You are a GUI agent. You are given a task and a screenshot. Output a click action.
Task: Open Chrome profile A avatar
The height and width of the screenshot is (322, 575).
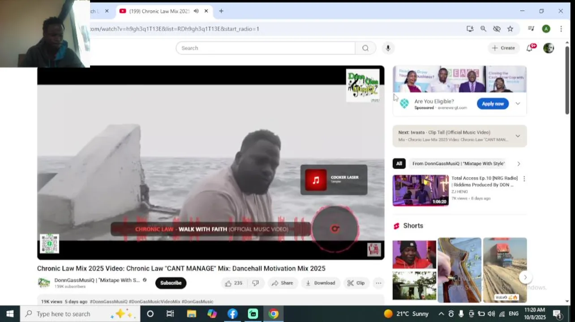(x=546, y=29)
